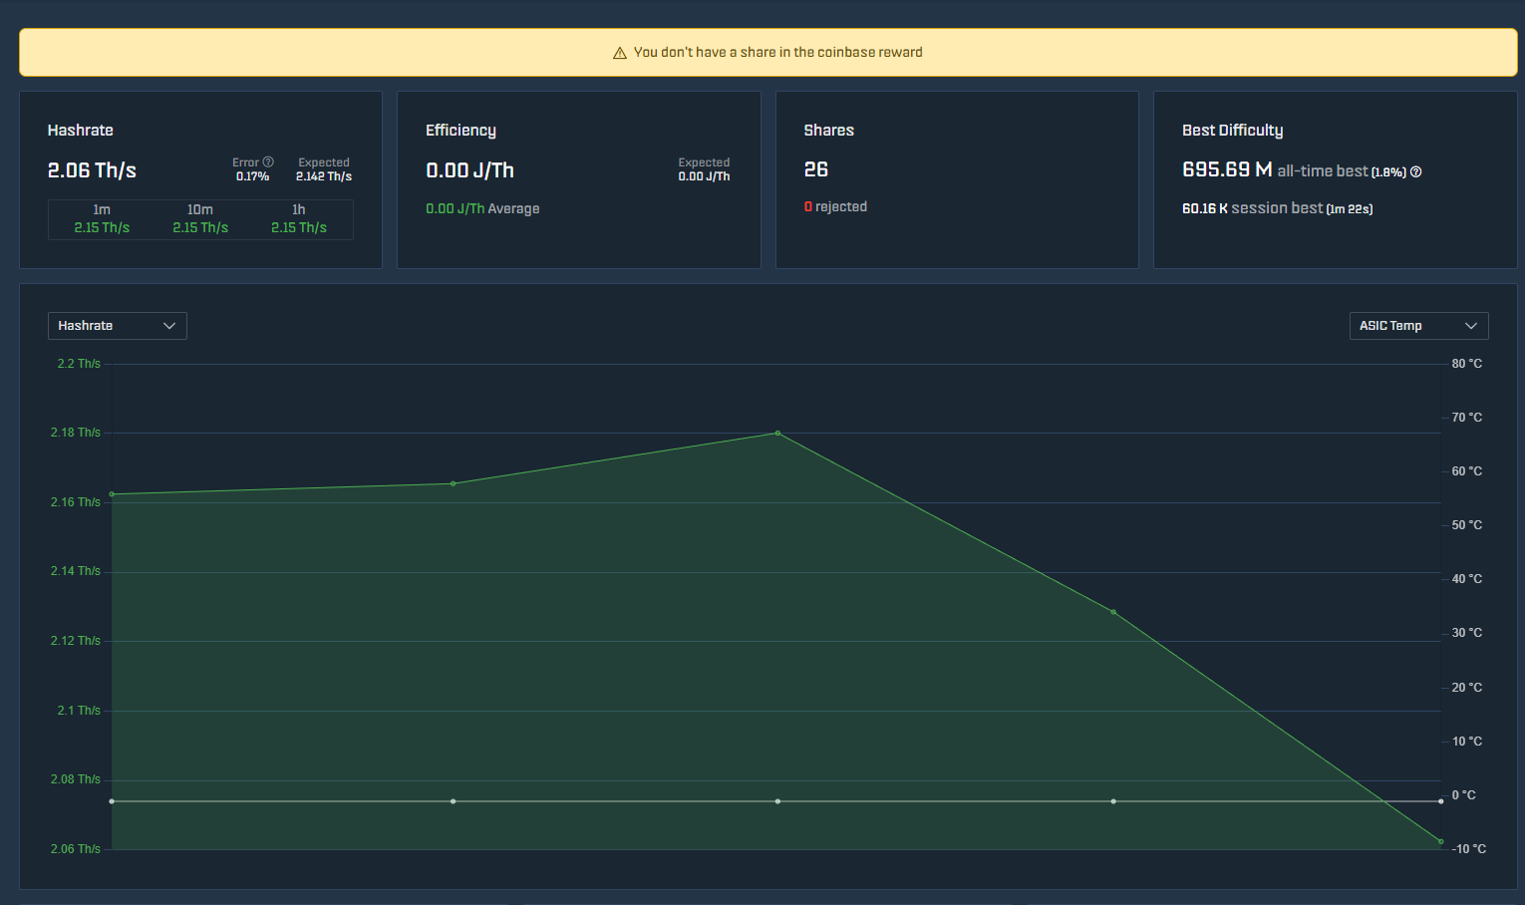
Task: Click the chevron arrow inside the Hashrate selector
Action: [x=169, y=325]
